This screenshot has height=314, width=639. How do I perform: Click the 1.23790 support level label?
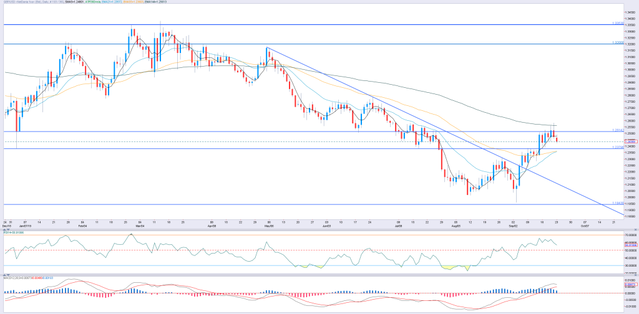(x=618, y=147)
